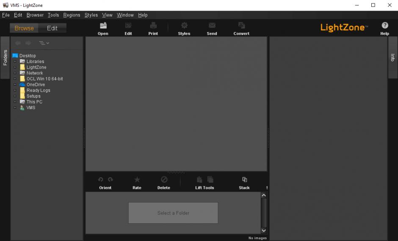Expand the LightZone folder node
398x241 pixels.
[x=15, y=67]
